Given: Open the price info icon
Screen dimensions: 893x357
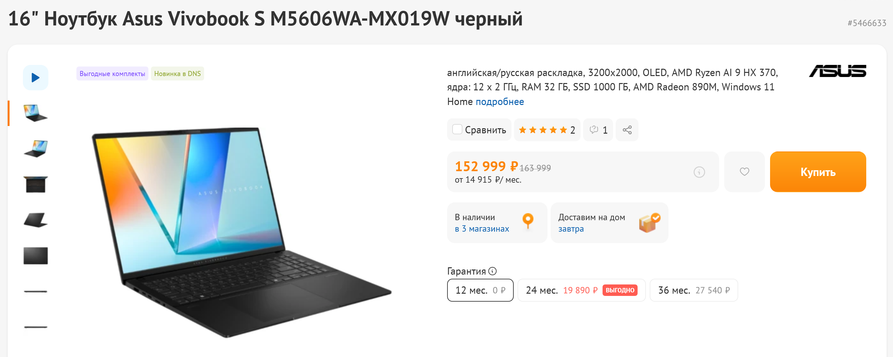Looking at the screenshot, I should tap(699, 172).
